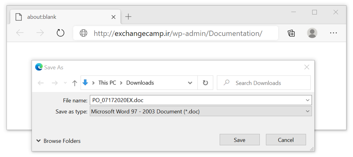
Task: Close the about:blank tab
Action: tap(113, 17)
